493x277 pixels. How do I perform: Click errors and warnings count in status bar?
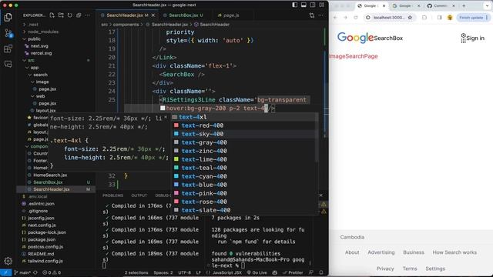[x=52, y=272]
